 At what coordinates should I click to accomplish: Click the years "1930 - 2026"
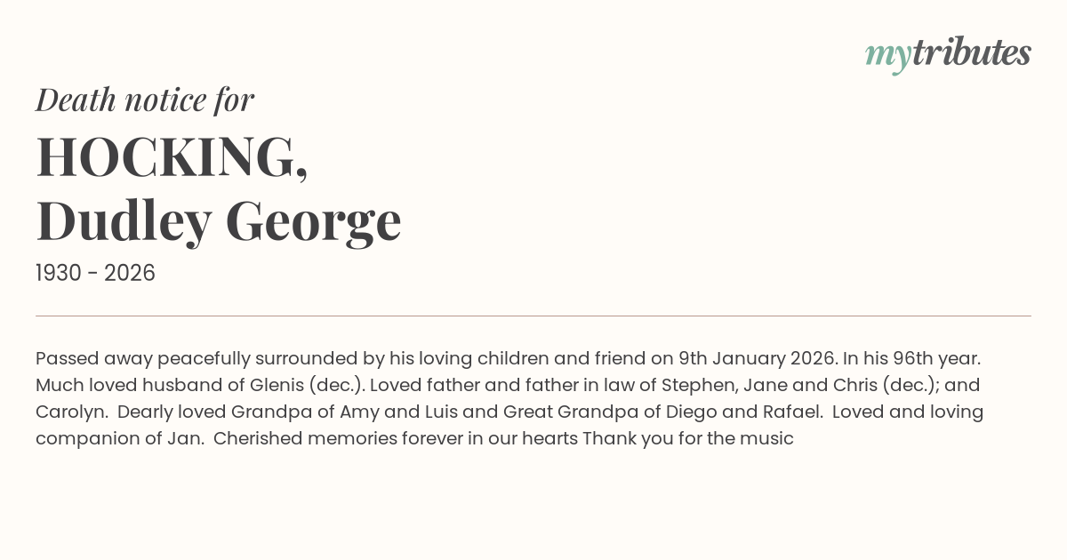point(95,274)
